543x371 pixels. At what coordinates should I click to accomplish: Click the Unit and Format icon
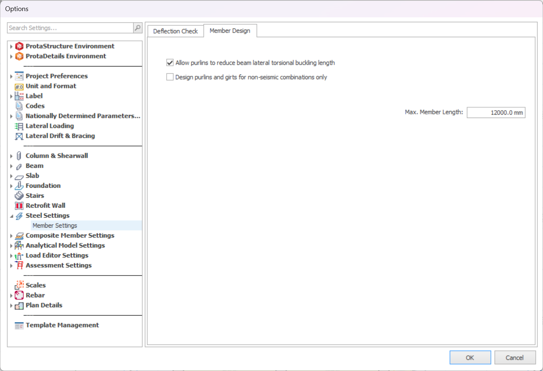click(19, 86)
